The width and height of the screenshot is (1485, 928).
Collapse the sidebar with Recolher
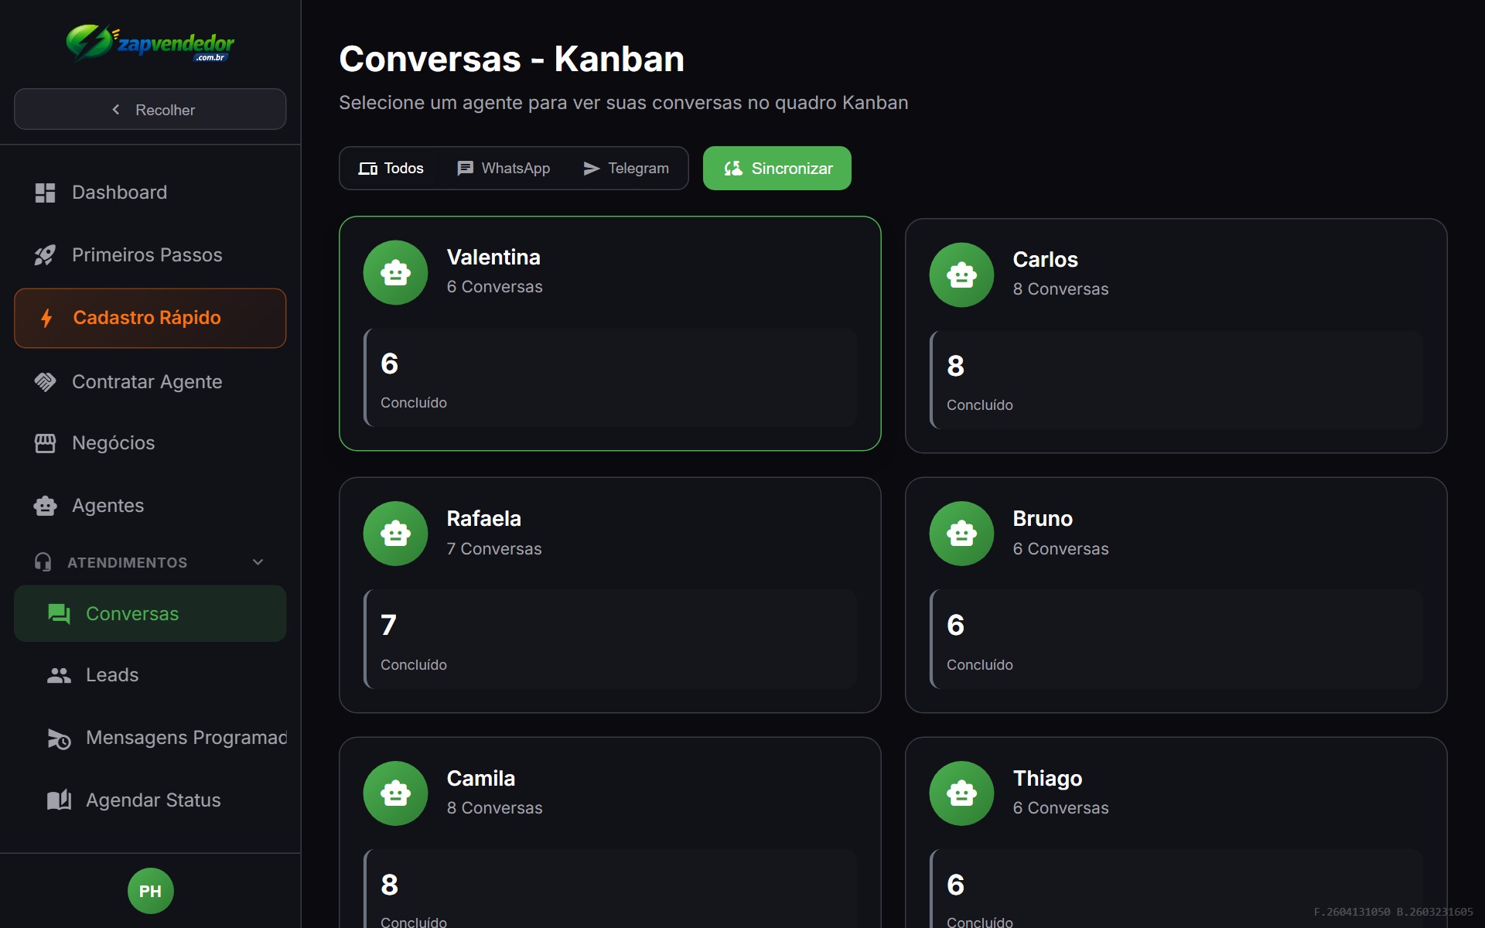point(150,109)
